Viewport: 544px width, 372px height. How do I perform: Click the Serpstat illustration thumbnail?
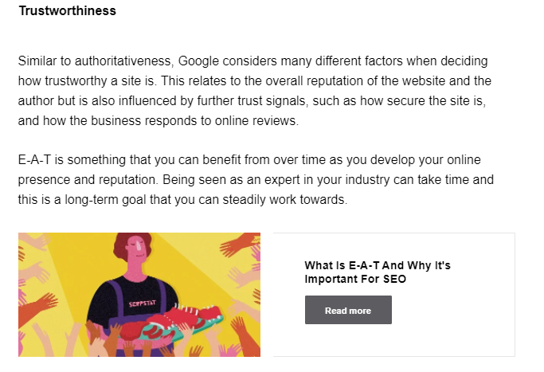point(139,294)
